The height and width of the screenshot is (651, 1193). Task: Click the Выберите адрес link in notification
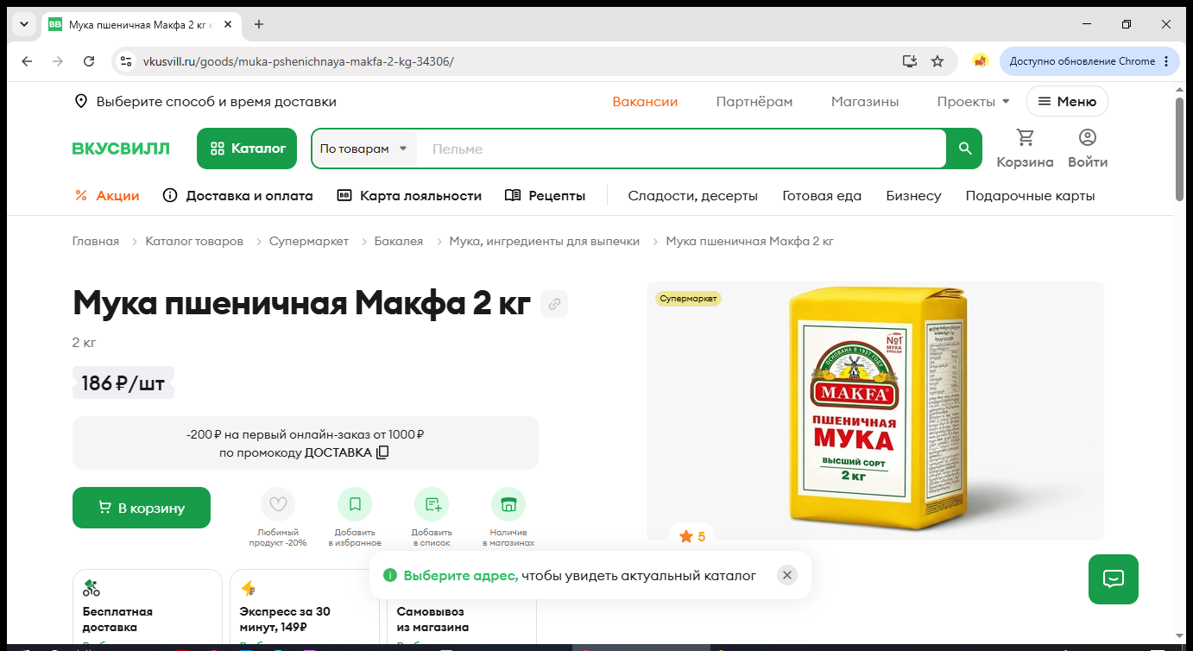tap(461, 575)
